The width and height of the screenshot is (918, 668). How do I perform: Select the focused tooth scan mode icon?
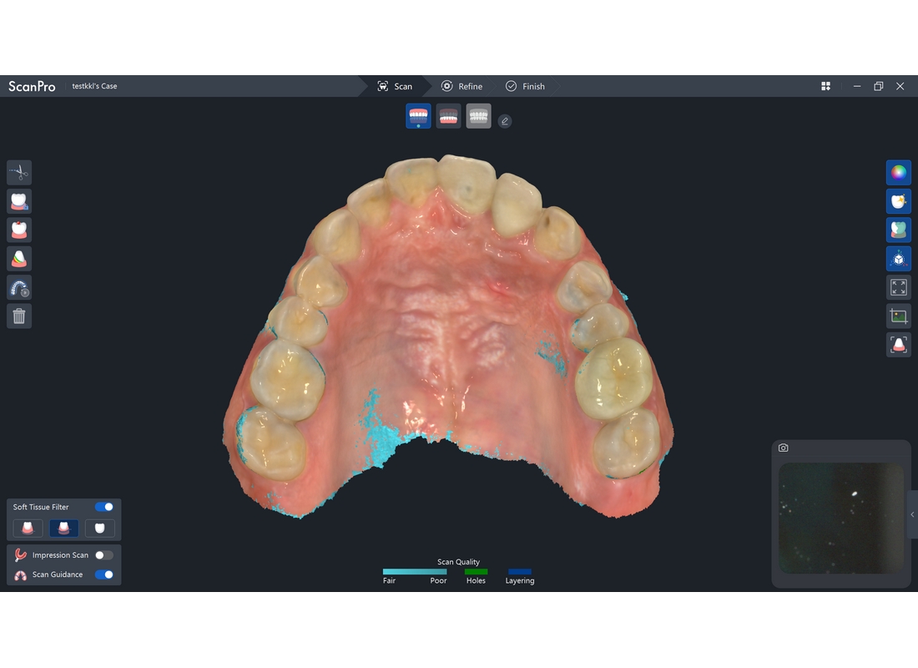tap(899, 344)
